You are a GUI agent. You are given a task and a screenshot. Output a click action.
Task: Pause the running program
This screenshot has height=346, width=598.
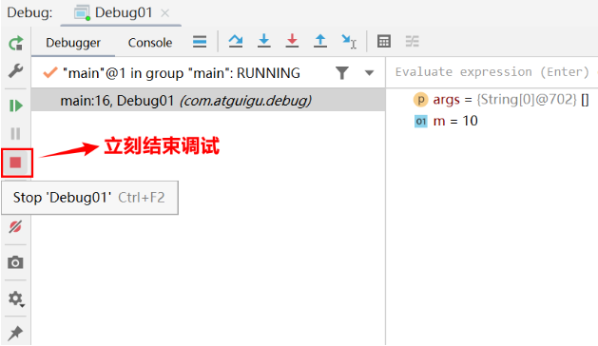15,133
